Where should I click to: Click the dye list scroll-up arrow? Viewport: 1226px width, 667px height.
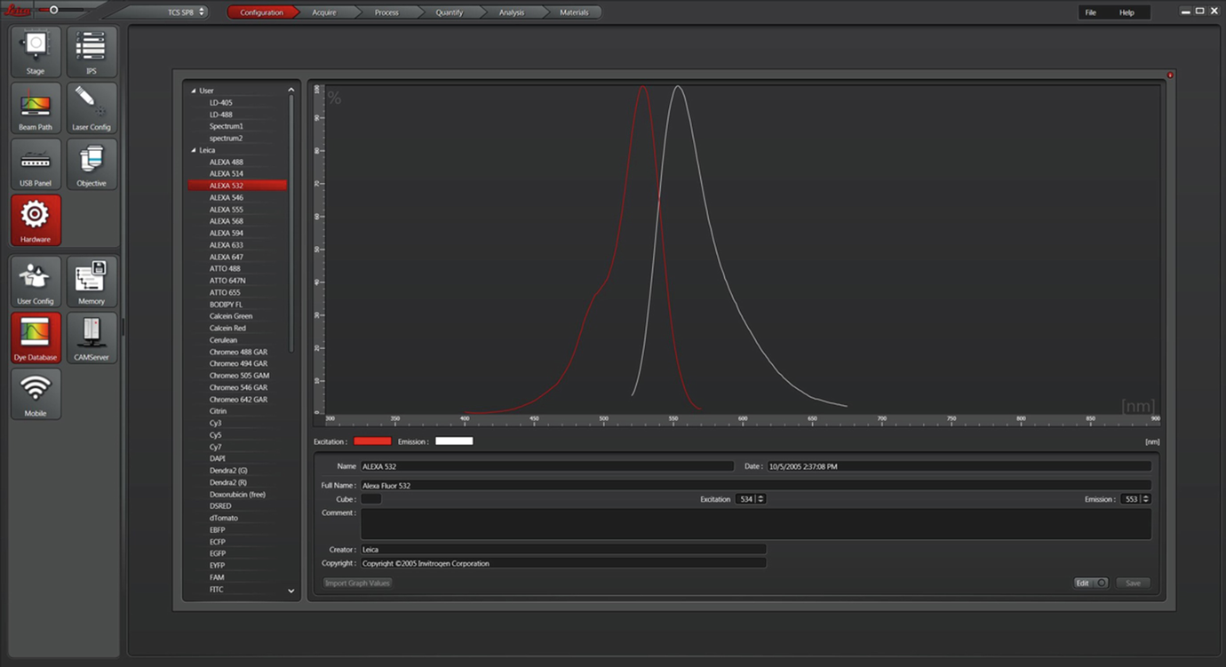click(x=291, y=91)
